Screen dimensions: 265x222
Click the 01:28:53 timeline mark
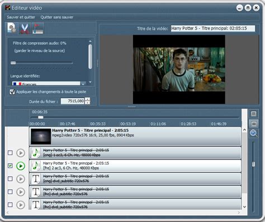tap(188, 124)
